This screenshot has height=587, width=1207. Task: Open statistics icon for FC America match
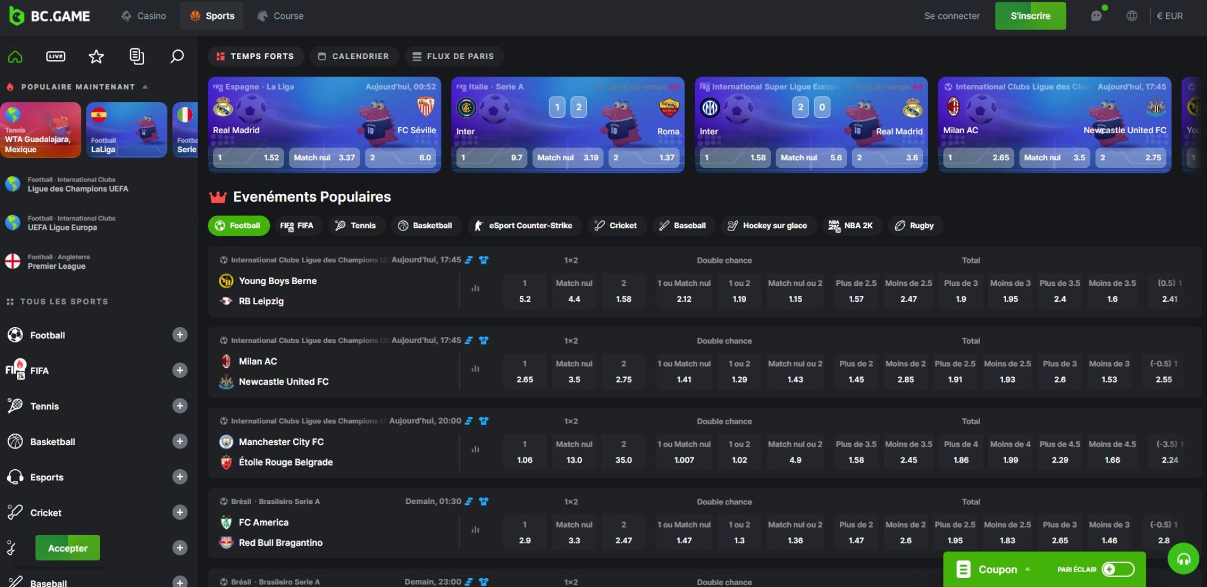[x=475, y=530]
